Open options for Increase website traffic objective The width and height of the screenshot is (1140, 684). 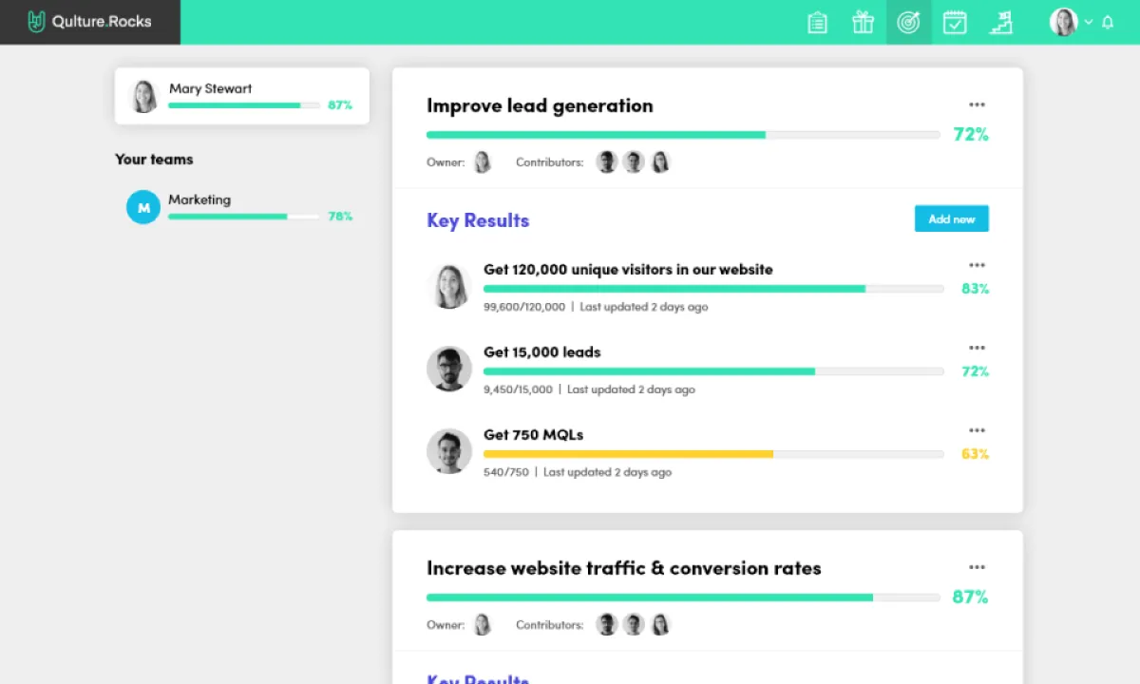[977, 567]
